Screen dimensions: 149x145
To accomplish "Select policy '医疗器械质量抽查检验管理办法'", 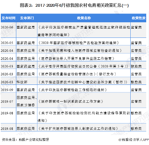I will coord(77,74).
